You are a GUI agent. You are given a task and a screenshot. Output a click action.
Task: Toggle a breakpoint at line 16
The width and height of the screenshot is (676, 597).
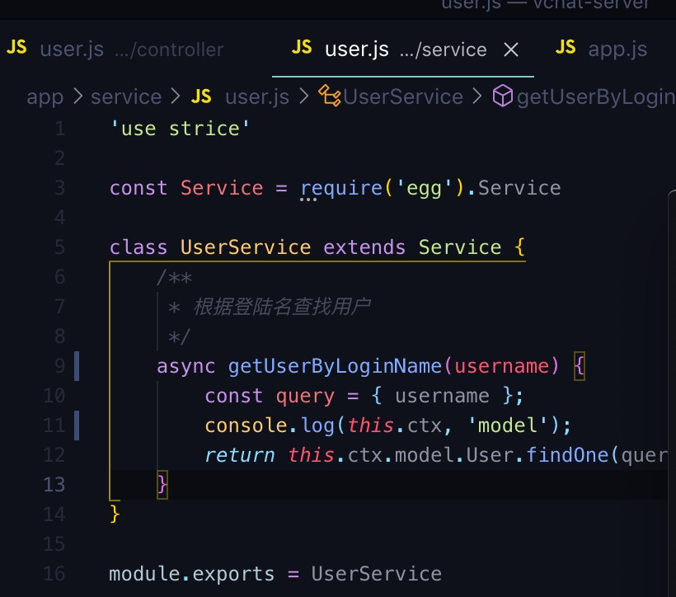[33, 573]
